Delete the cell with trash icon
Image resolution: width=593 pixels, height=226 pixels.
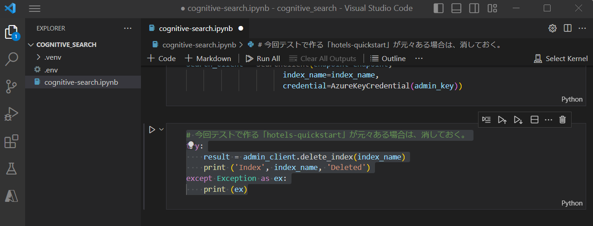(562, 119)
